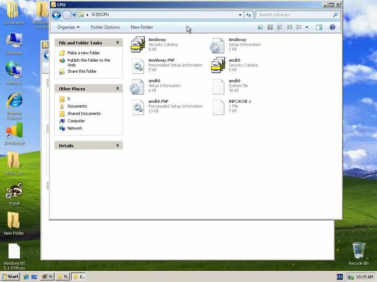Click the folder icon in address bar
Image resolution: width=377 pixels, height=282 pixels.
81,15
